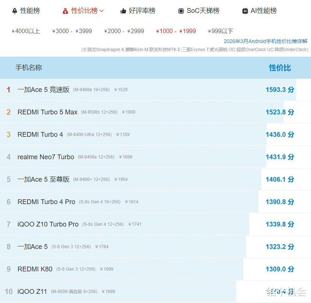
Task: Click the ¥1954 price text
Action: pyautogui.click(x=121, y=179)
